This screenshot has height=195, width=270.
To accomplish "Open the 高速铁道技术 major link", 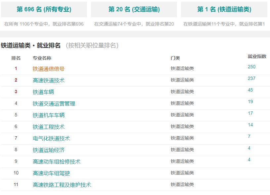I will (48, 81).
